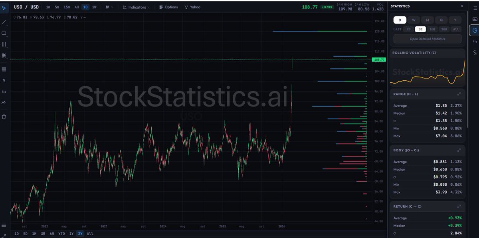
Task: Set chart range to All
Action: tap(90, 234)
